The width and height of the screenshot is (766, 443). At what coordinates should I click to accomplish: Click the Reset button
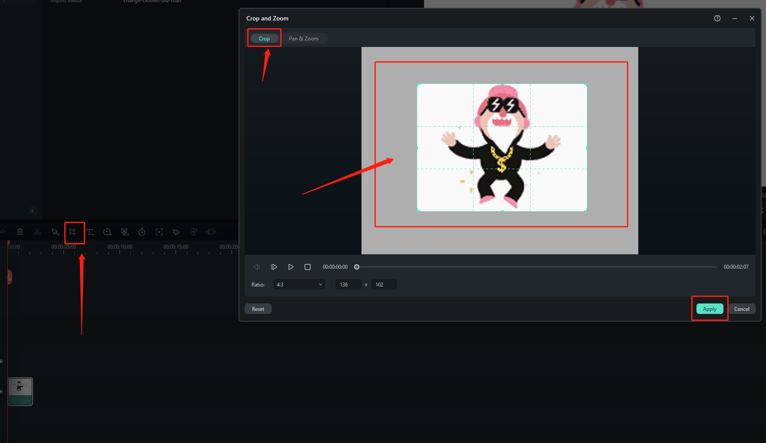(258, 309)
